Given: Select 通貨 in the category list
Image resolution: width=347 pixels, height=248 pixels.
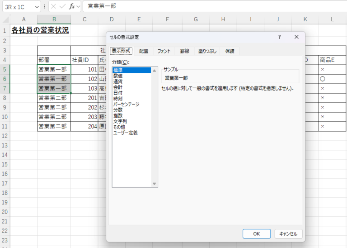Looking at the screenshot, I should 118,81.
